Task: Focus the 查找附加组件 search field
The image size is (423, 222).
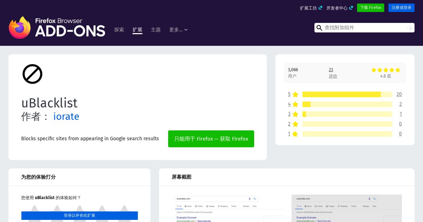Action: click(364, 28)
